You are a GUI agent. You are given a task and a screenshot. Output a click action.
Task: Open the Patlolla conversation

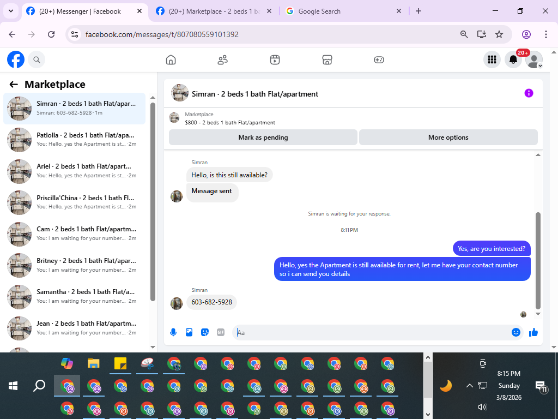tap(74, 140)
